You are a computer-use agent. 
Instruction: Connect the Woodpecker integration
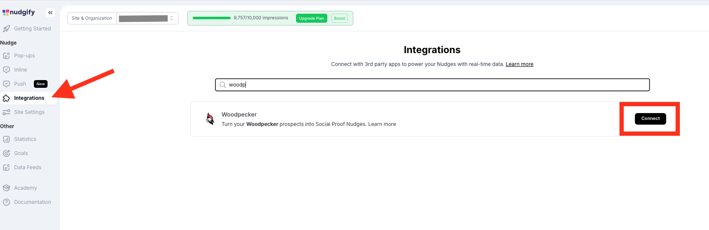(x=650, y=119)
